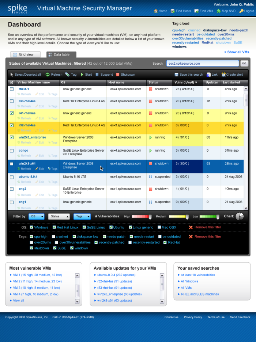The image size is (256, 342).
Task: Click the VM table scrollbar down arrow
Action: (x=246, y=208)
